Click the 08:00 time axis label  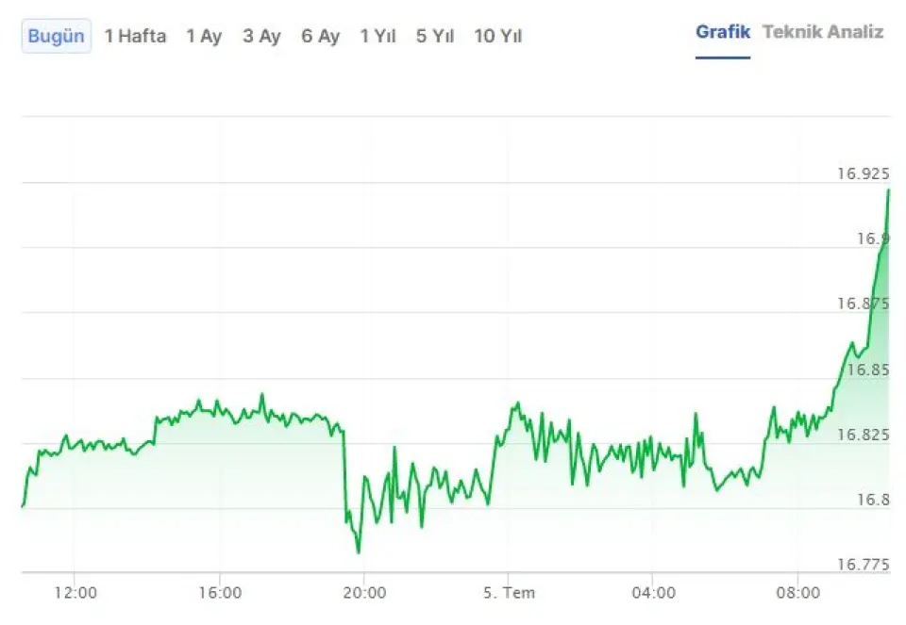797,593
